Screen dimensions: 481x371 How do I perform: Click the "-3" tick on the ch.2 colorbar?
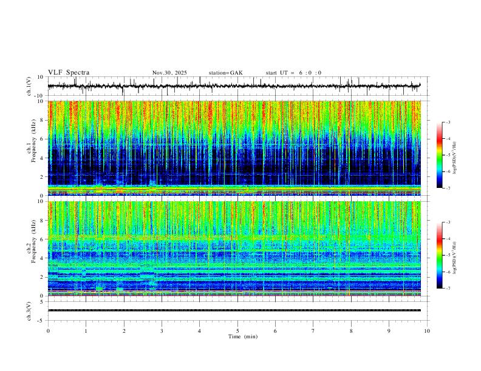[448, 222]
